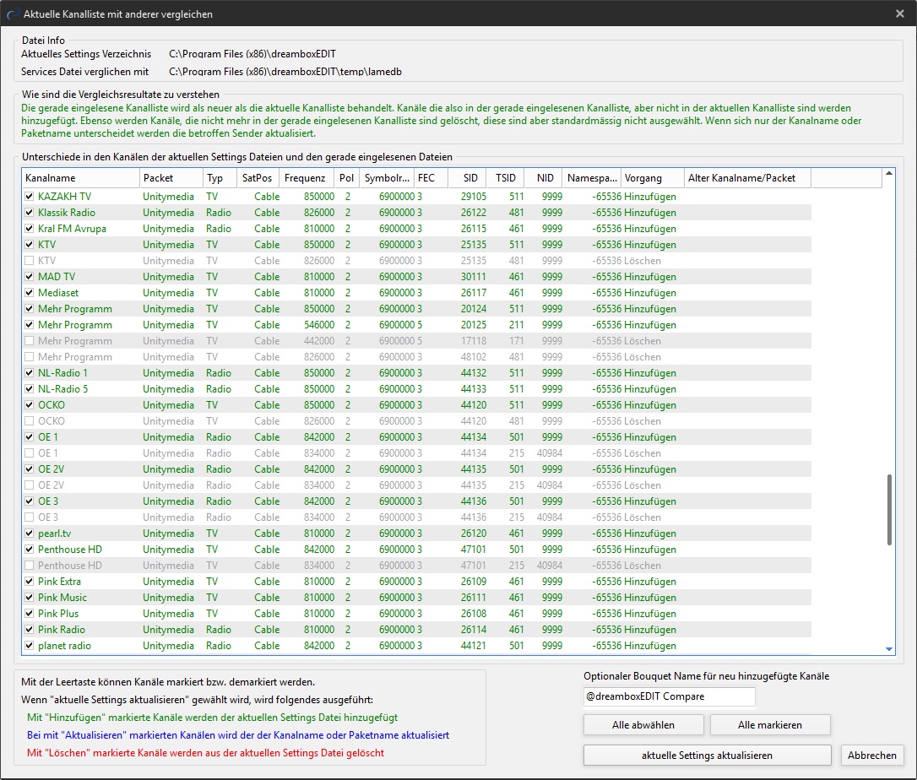Screen dimensions: 917x780
Task: Click the dreamboxEDIT icon in the title bar
Action: click(x=10, y=14)
